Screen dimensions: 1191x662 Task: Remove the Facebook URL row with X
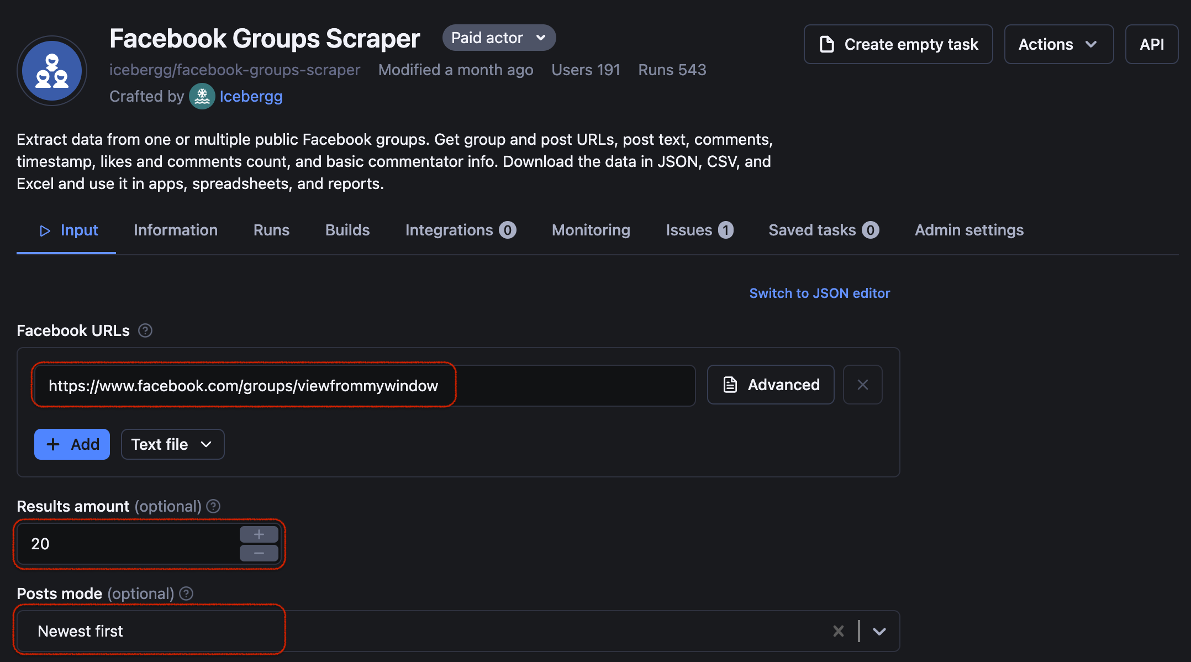pos(862,385)
